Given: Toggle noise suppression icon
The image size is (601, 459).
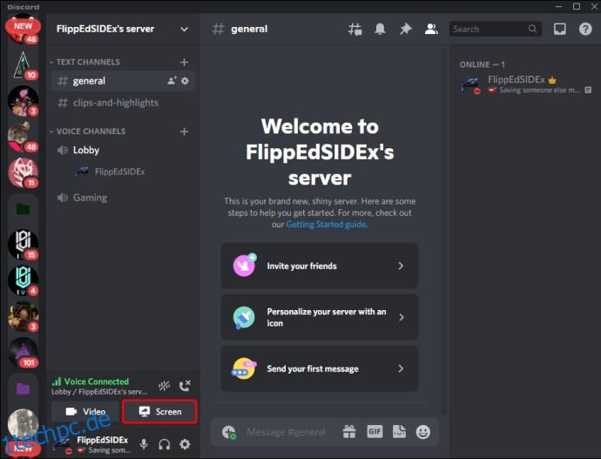Looking at the screenshot, I should tap(164, 386).
